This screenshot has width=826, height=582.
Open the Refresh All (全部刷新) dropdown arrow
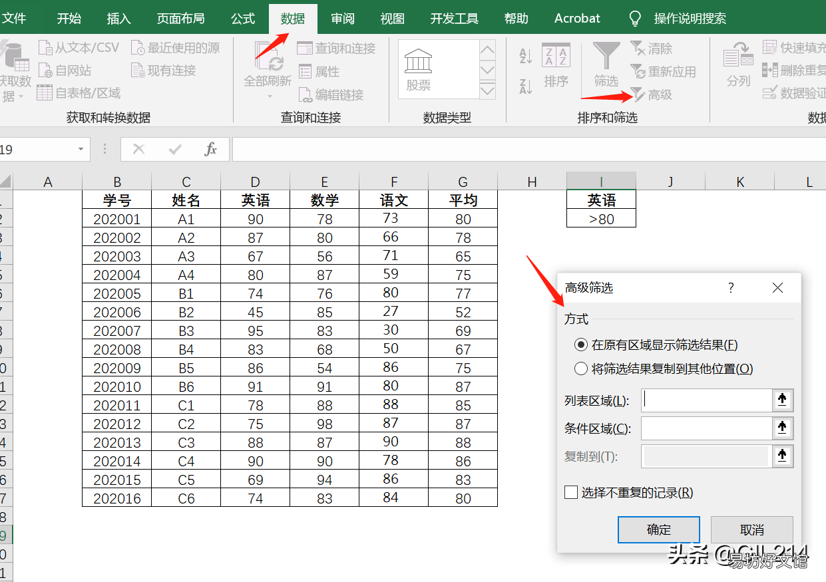point(268,96)
